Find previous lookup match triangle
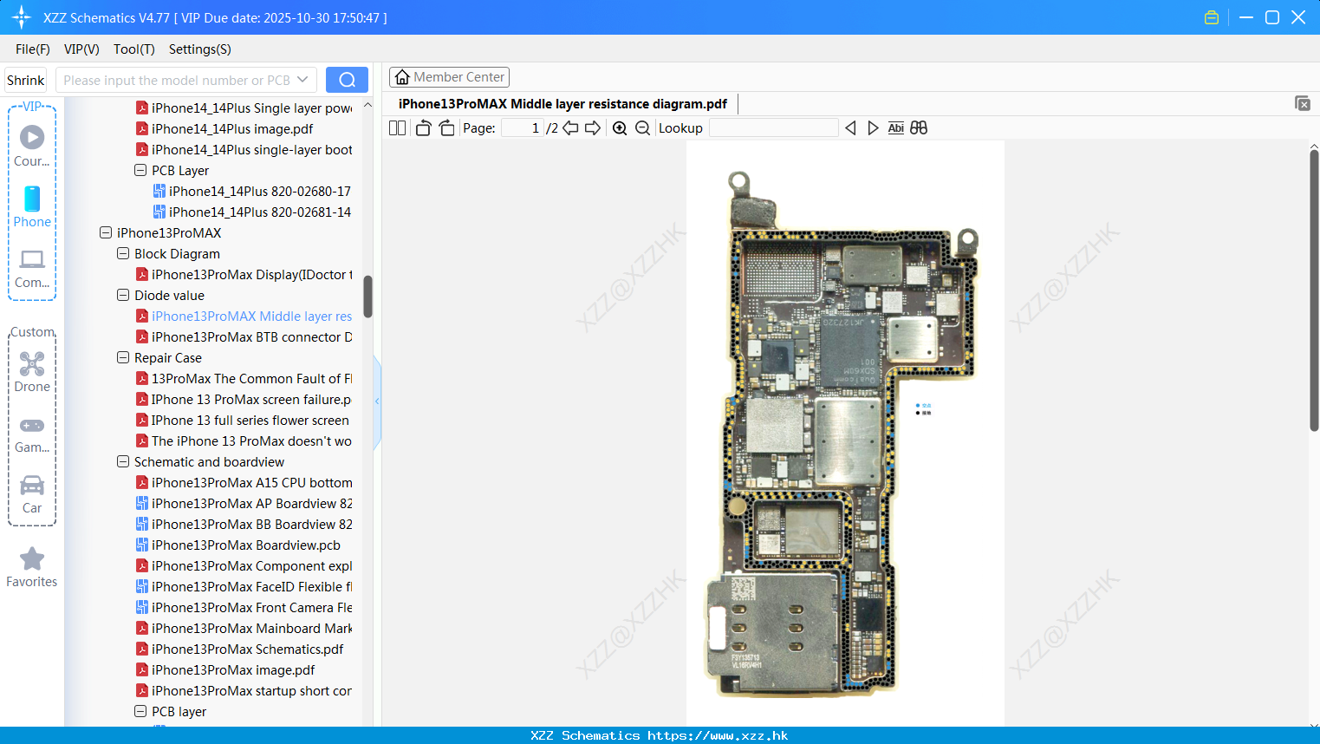 pyautogui.click(x=850, y=128)
